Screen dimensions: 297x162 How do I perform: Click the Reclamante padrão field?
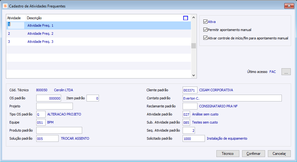[x=190, y=106]
